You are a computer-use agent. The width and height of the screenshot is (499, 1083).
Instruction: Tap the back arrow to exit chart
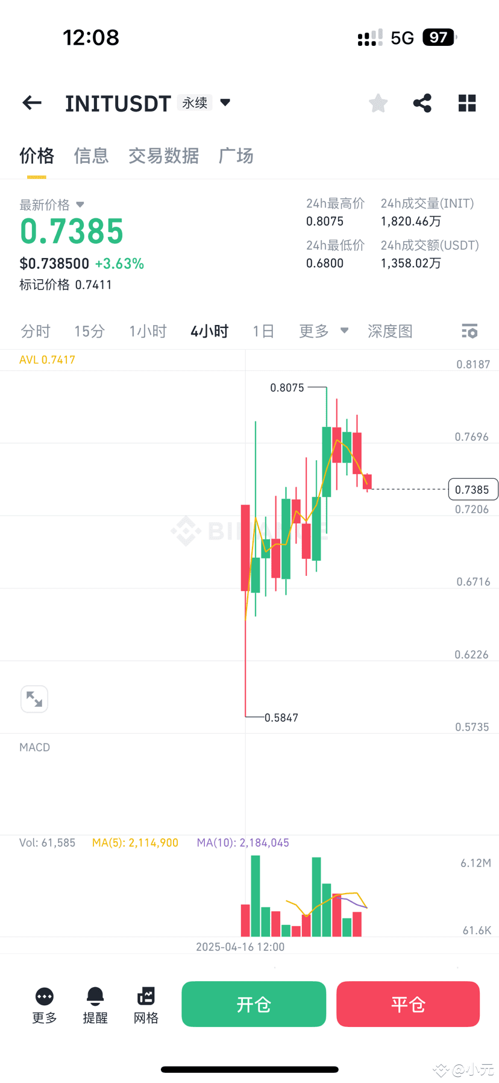(x=31, y=103)
